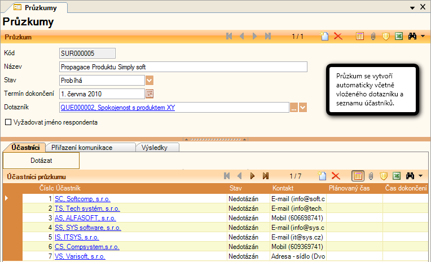
Task: Click shield icon in Účastníci průzkumu toolbar
Action: click(x=384, y=176)
